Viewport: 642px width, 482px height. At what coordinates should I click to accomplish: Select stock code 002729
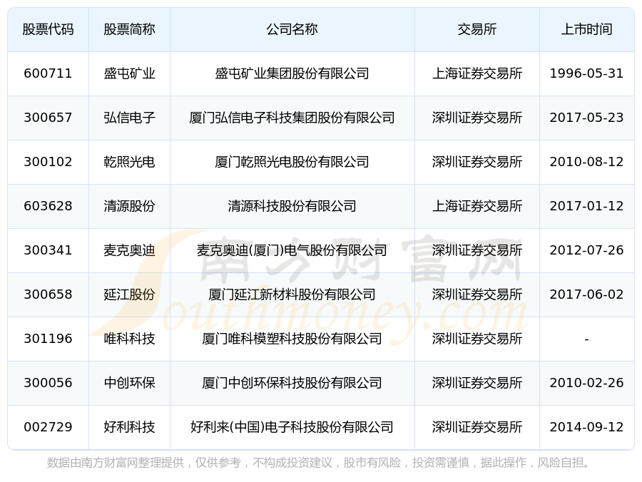pyautogui.click(x=48, y=427)
